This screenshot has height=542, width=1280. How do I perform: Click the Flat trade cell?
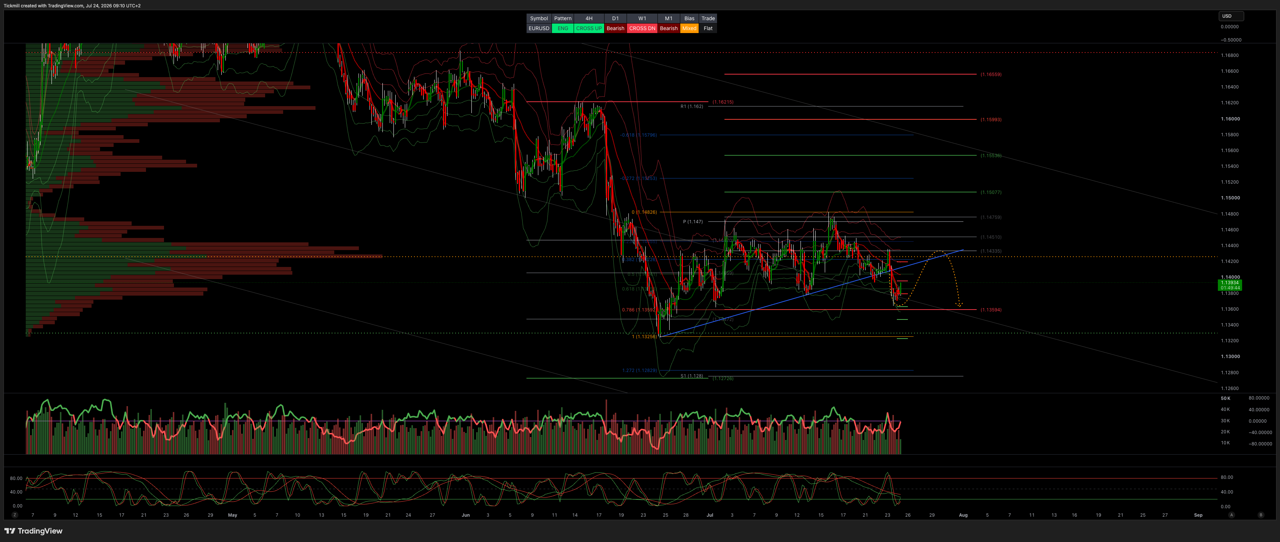pyautogui.click(x=708, y=28)
